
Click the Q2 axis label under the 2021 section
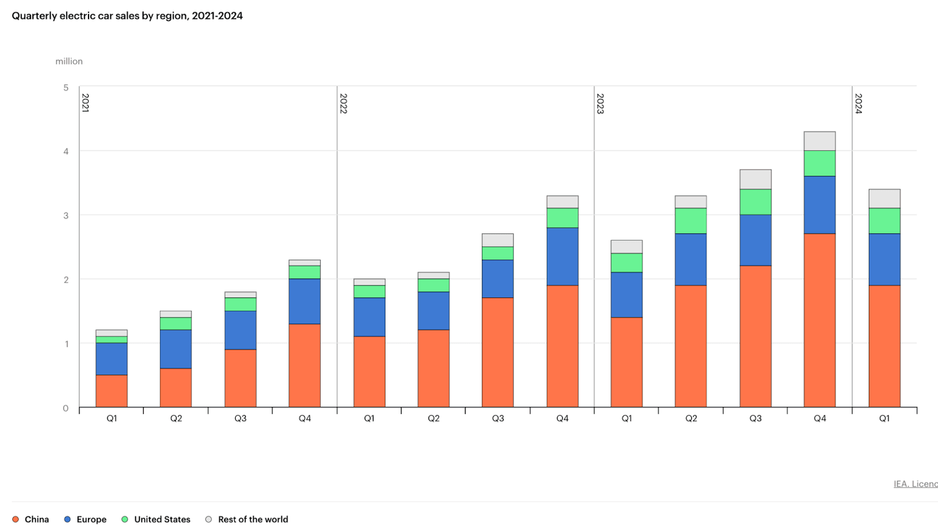point(176,418)
